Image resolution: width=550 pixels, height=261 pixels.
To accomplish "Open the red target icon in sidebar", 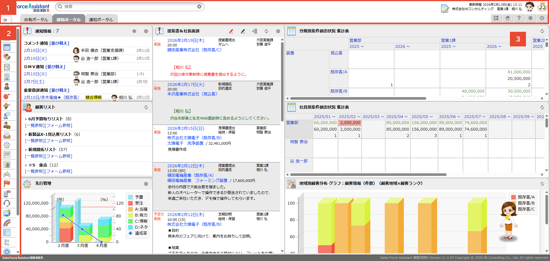I will coord(7,96).
